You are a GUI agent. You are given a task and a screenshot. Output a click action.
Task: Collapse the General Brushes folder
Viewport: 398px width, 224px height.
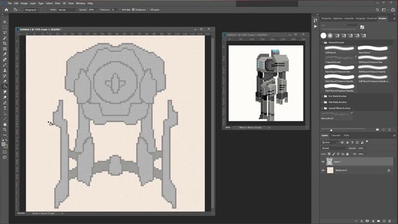322,42
